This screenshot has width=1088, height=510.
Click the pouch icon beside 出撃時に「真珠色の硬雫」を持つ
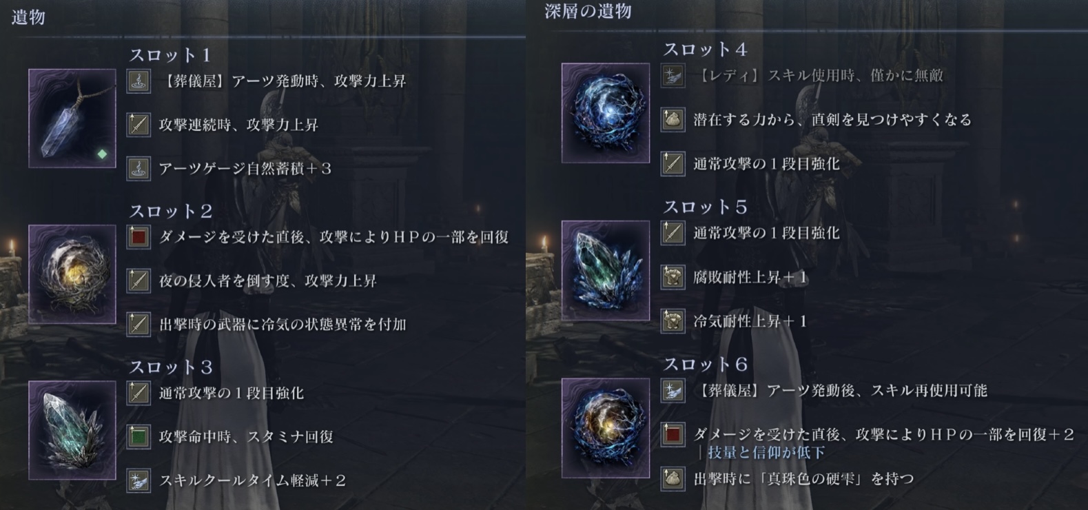(673, 478)
